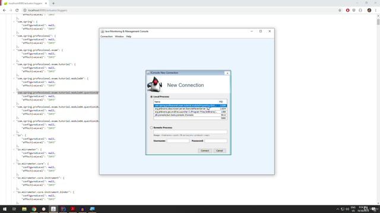This screenshot has width=380, height=213.
Task: Show hidden system tray icons
Action: 338,209
